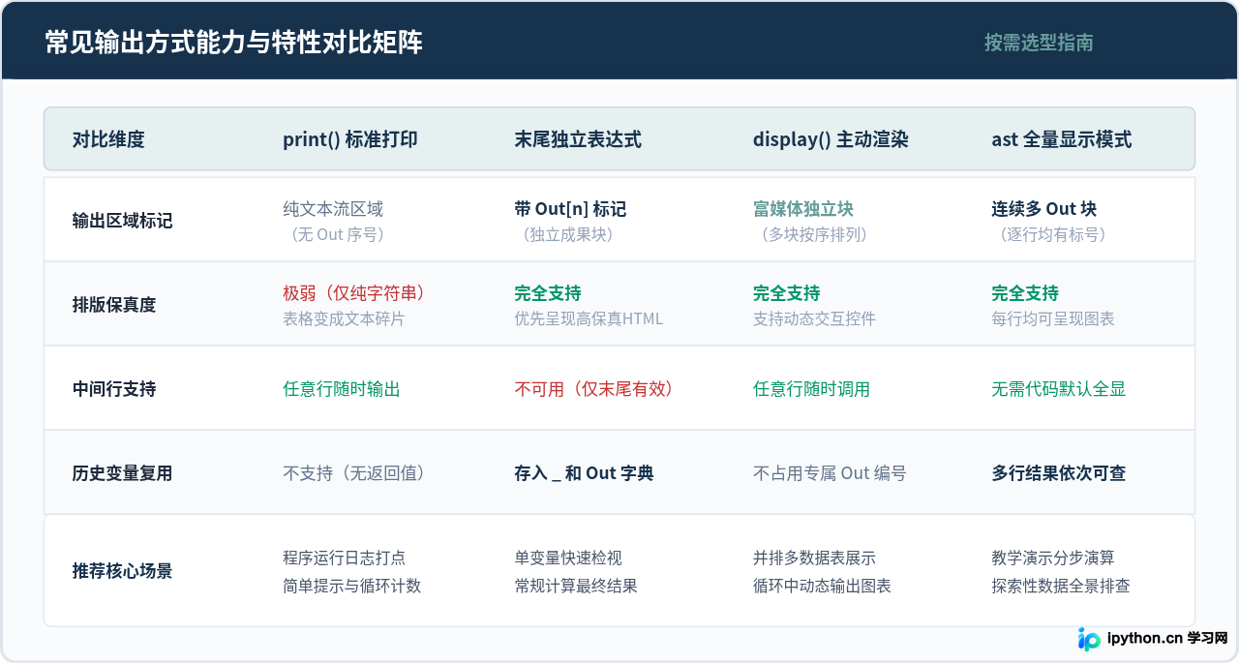
Task: Click the ipython.cn logo icon
Action: 1090,639
